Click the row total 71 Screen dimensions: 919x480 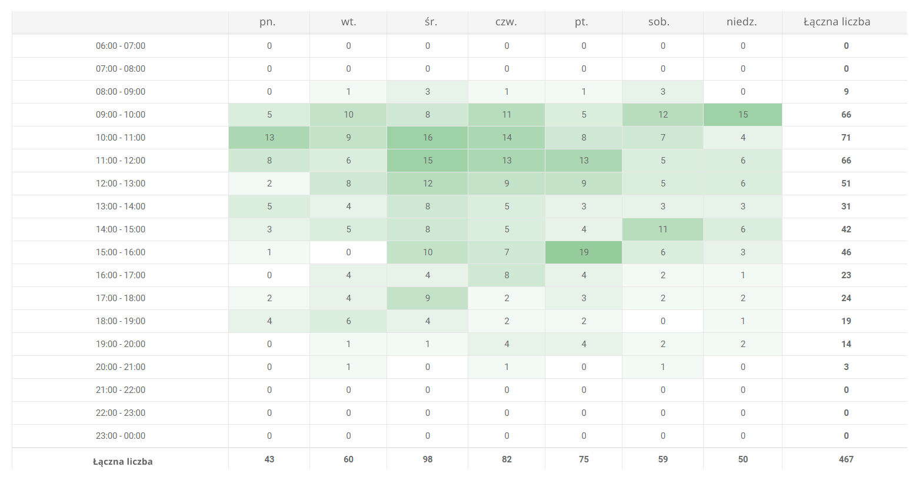click(x=846, y=138)
